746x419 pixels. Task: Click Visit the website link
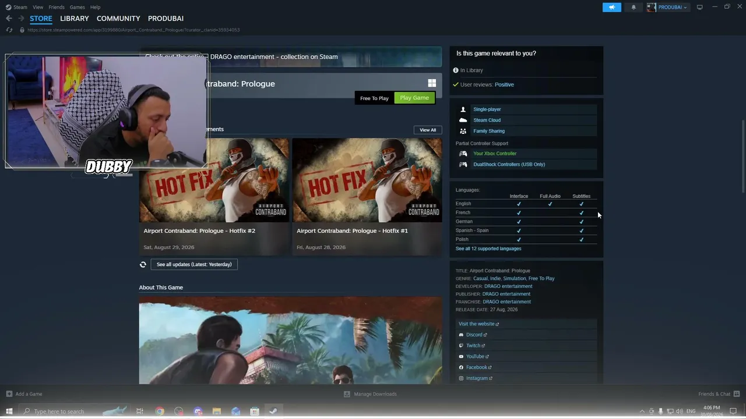coord(478,324)
